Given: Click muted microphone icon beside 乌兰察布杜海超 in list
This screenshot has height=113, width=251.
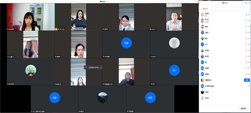Looking at the screenshot, I should [249, 86].
